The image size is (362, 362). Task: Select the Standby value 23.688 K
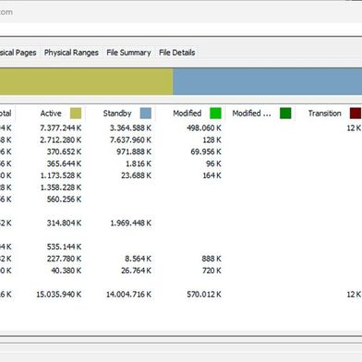[x=136, y=175]
